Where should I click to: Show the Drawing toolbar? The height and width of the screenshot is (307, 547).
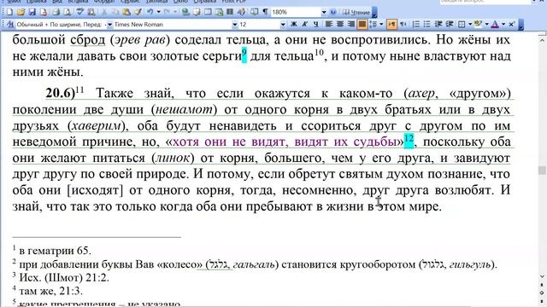click(241, 12)
